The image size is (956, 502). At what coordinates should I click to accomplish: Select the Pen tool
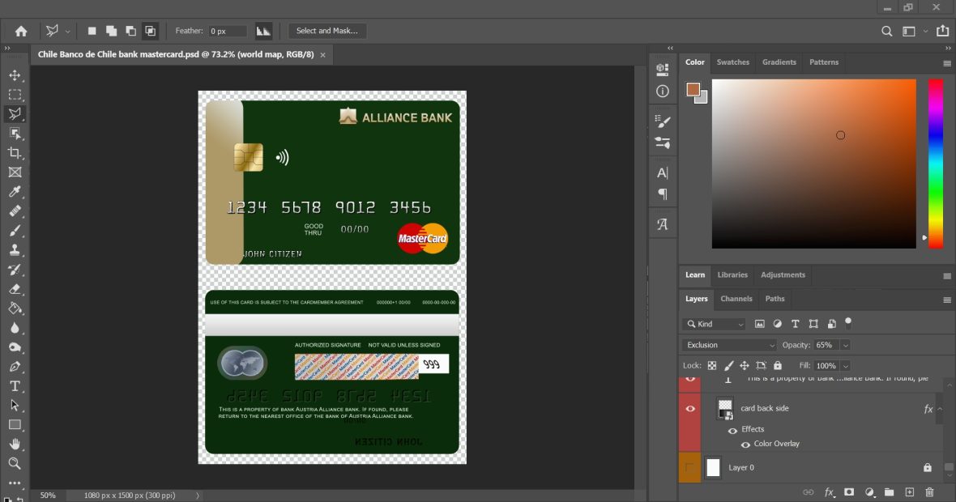click(x=15, y=367)
